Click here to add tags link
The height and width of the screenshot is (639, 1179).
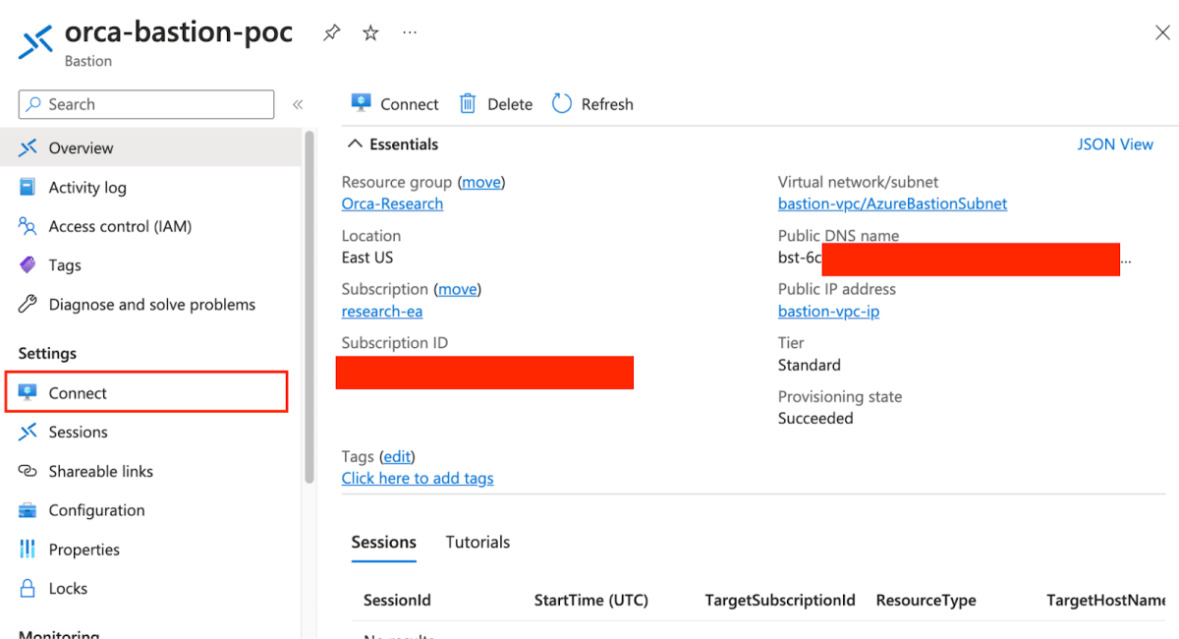pyautogui.click(x=418, y=479)
